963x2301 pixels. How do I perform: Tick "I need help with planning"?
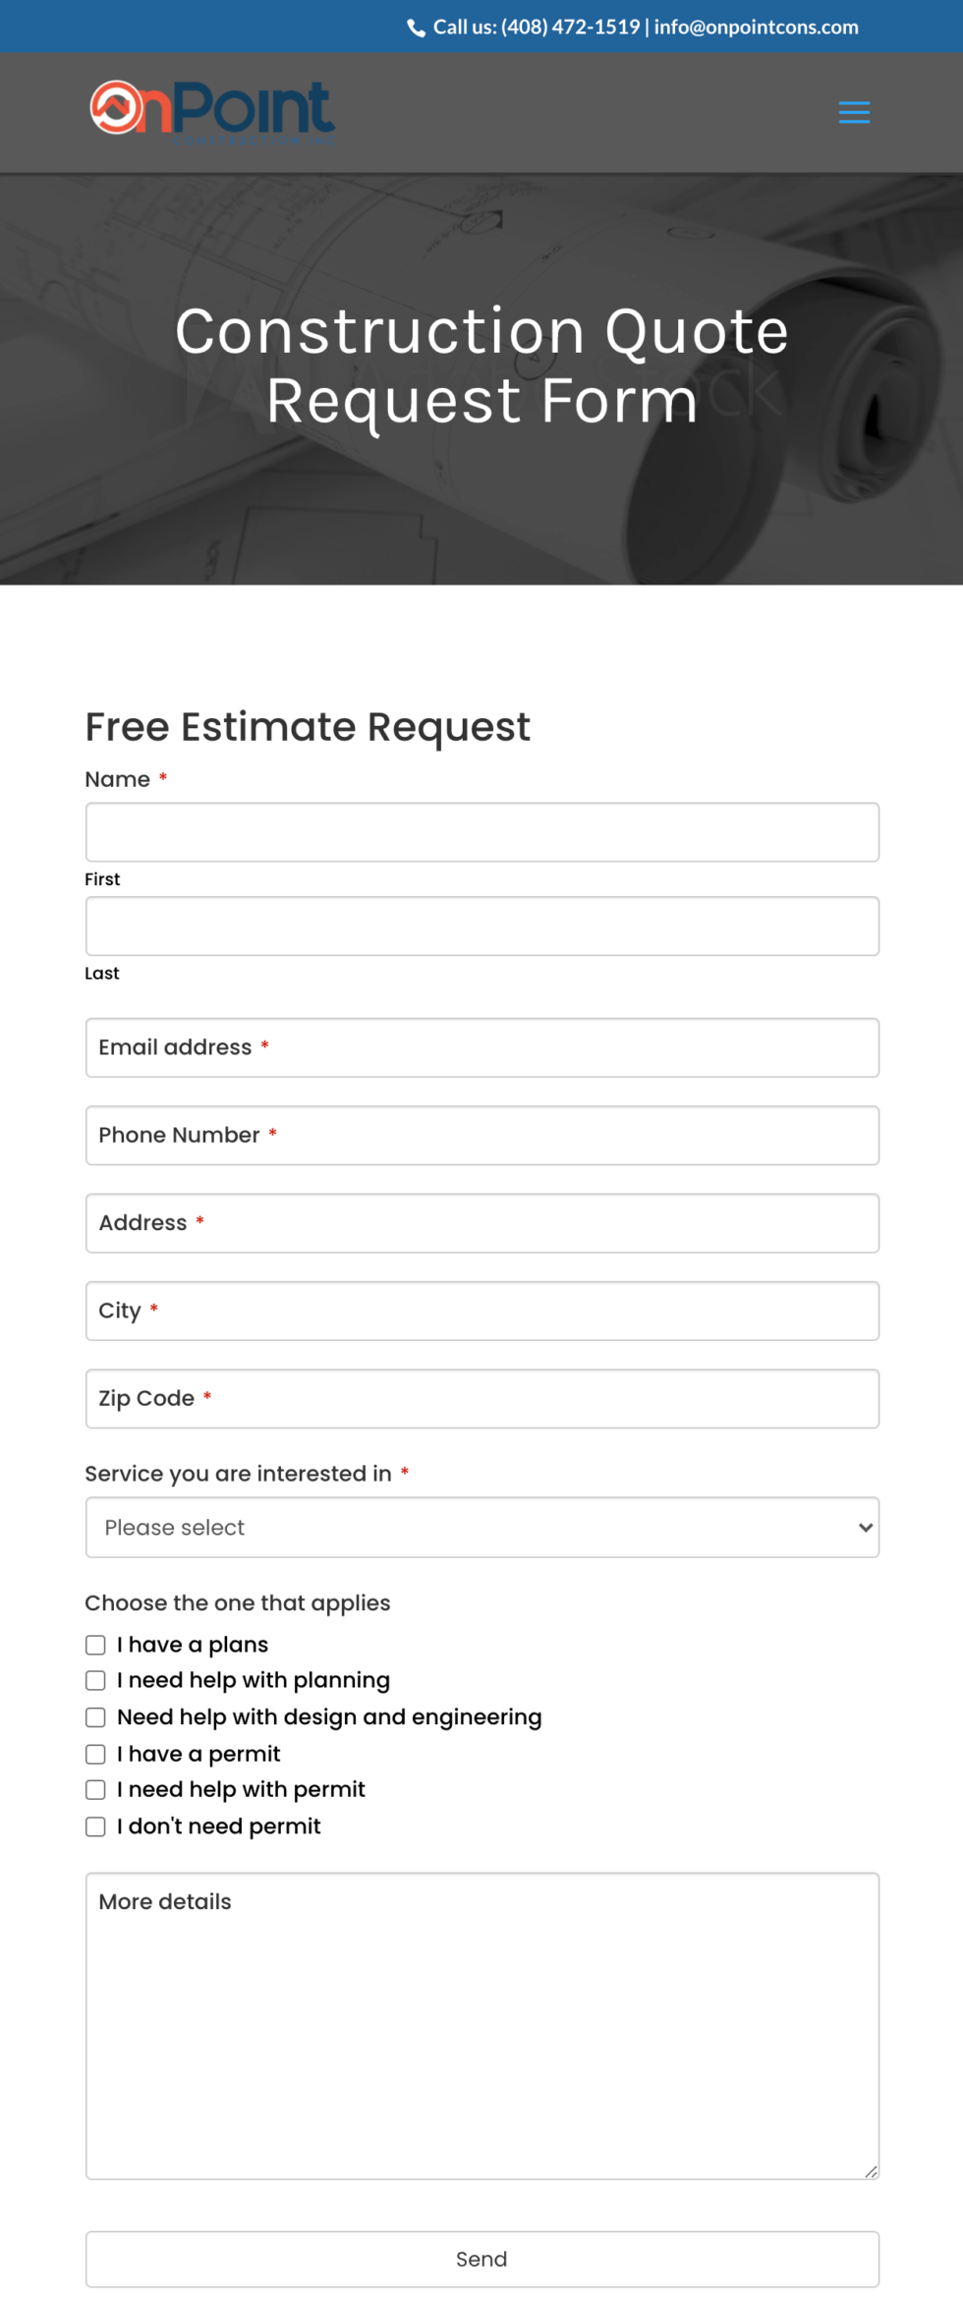pyautogui.click(x=95, y=1681)
